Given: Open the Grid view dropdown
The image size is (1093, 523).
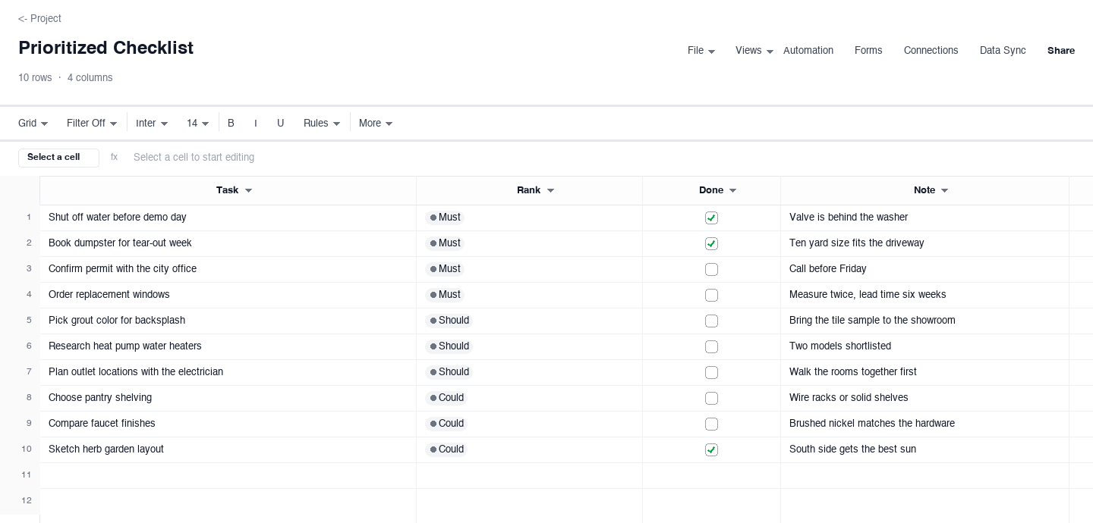Looking at the screenshot, I should click(33, 123).
